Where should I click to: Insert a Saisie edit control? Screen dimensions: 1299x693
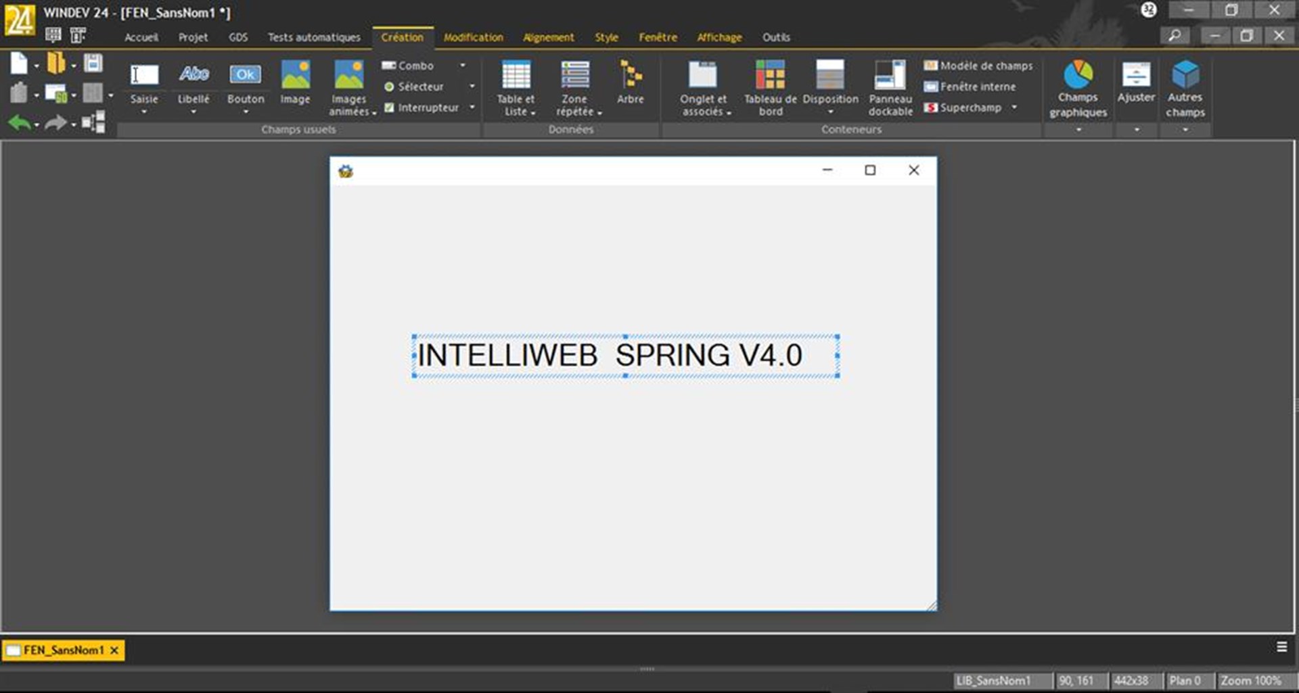pos(144,82)
